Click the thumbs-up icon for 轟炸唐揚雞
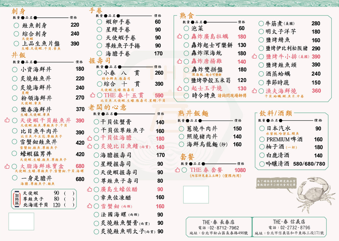 tap(179, 61)
